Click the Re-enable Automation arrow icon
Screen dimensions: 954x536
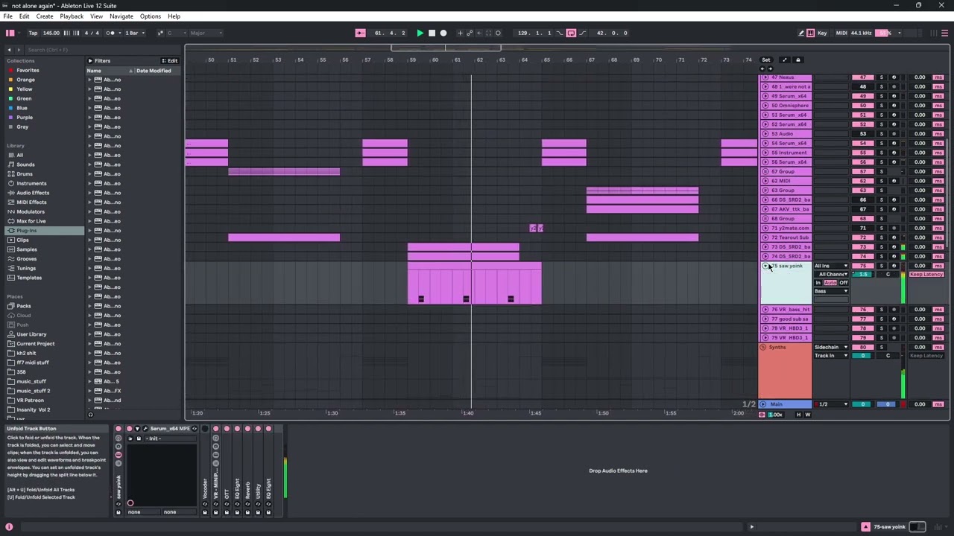(x=479, y=33)
